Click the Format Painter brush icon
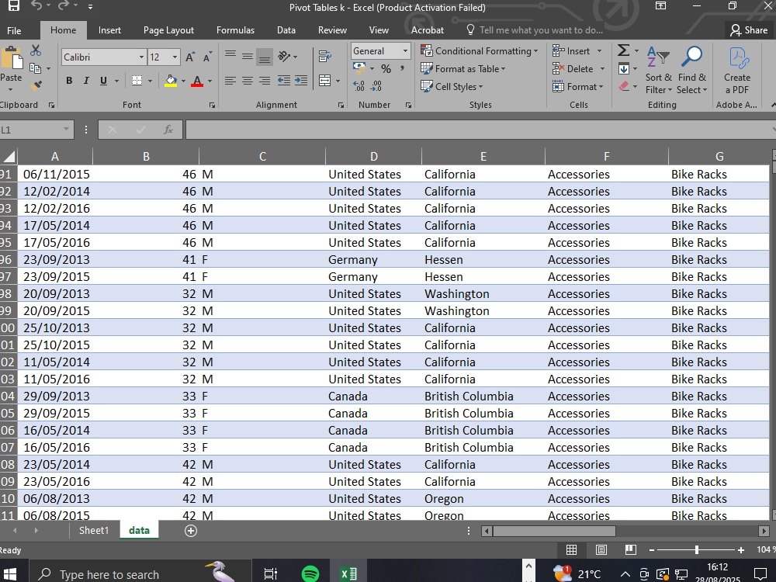The image size is (776, 582). coord(36,85)
